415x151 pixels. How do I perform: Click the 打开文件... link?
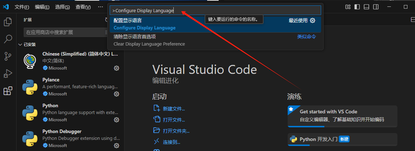point(174,120)
